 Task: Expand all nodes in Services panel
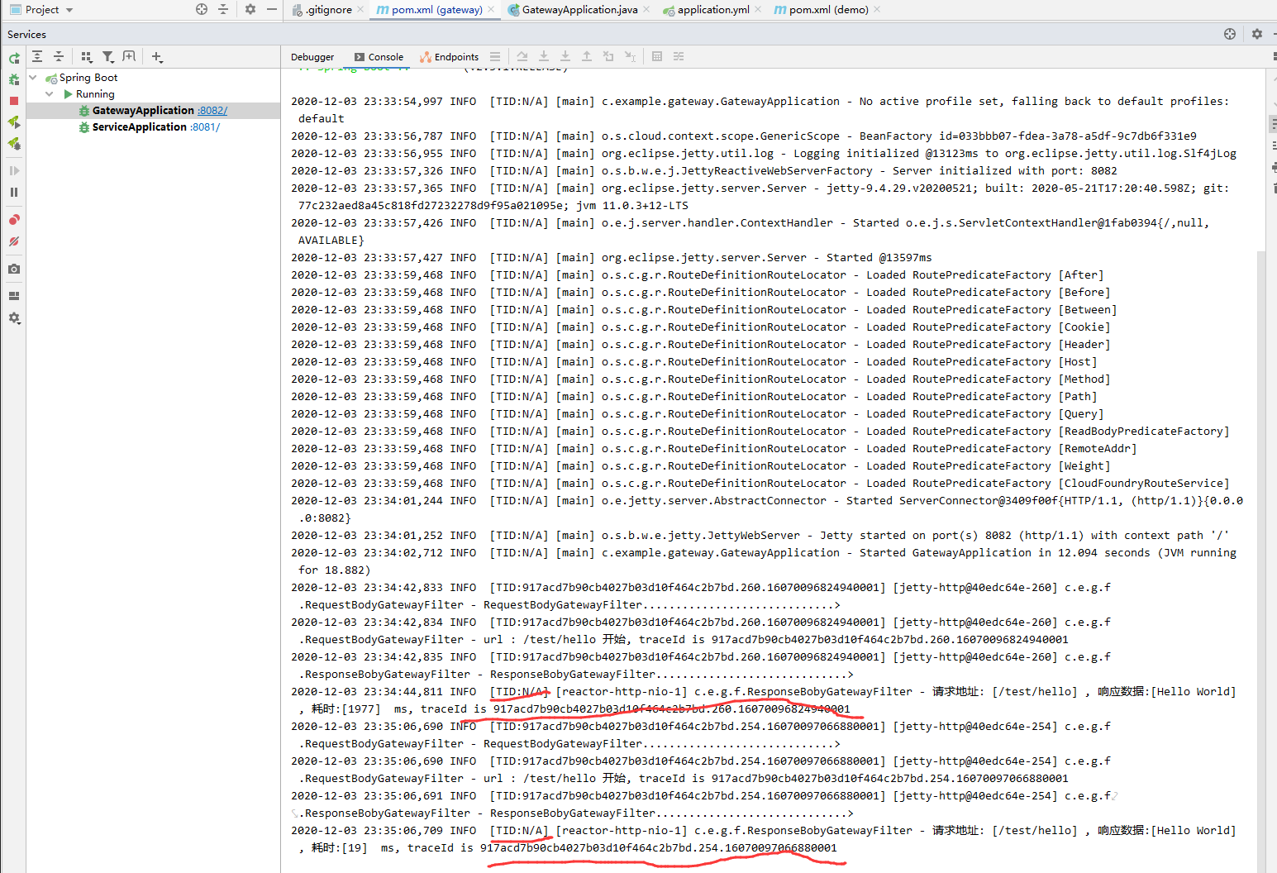[37, 56]
